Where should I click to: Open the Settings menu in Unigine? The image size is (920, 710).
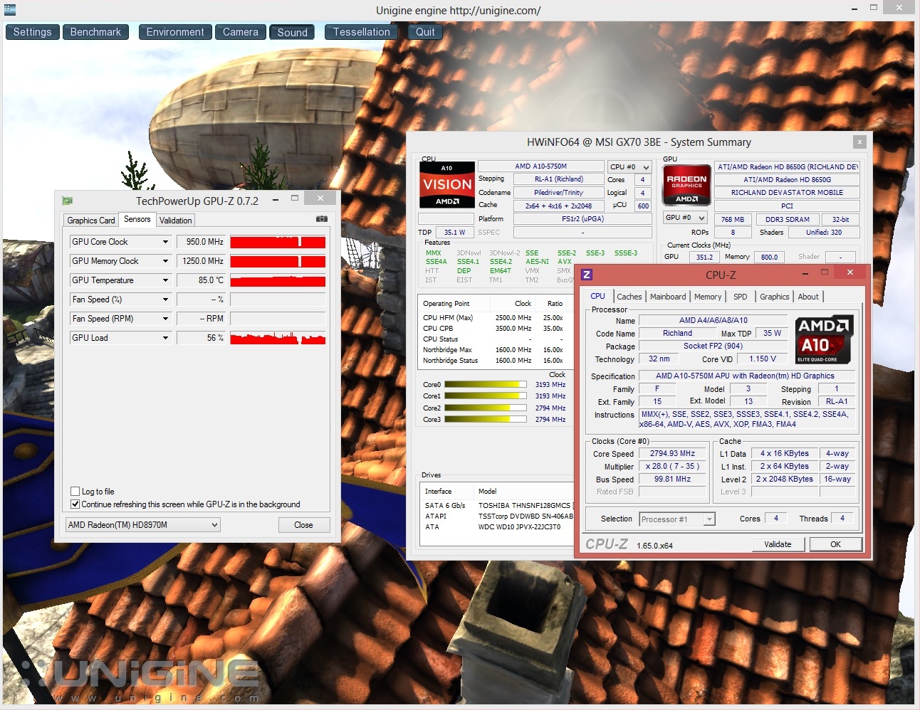pos(32,32)
